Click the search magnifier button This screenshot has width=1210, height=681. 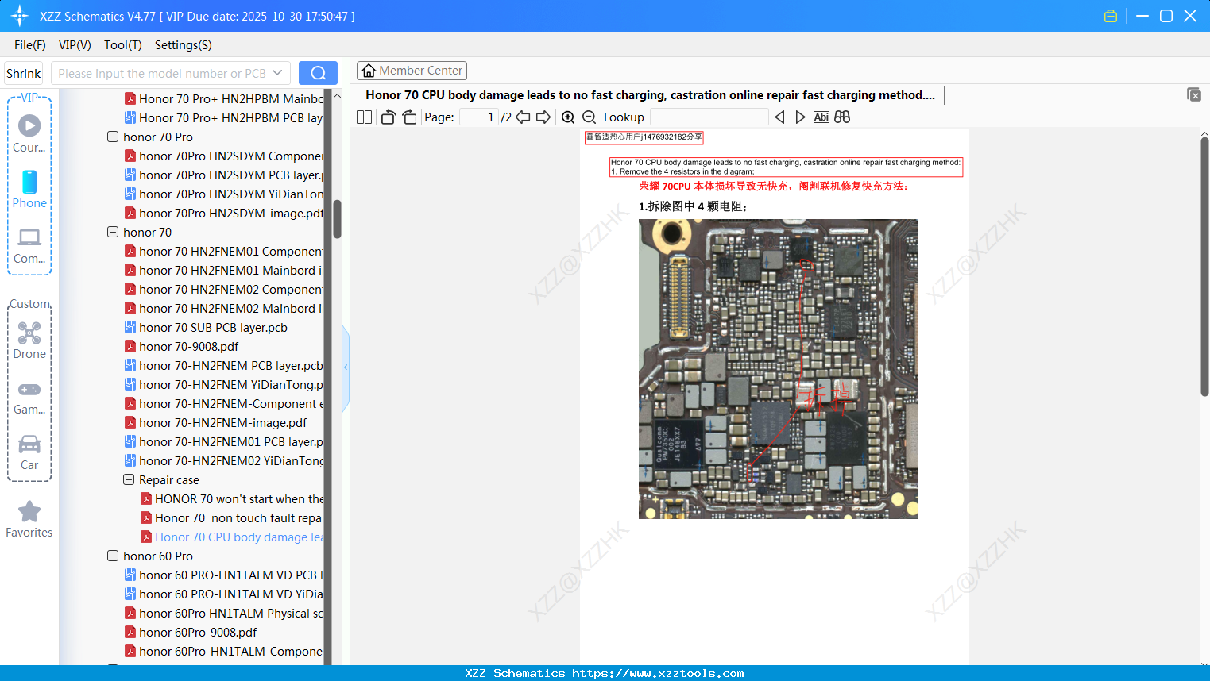coord(318,73)
